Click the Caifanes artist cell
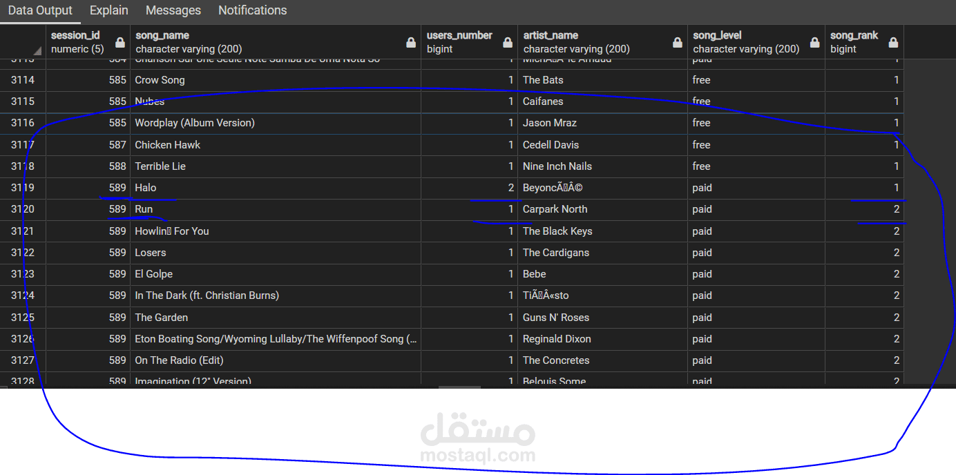 click(x=602, y=101)
